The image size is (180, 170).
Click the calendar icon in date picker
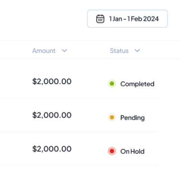tap(100, 19)
